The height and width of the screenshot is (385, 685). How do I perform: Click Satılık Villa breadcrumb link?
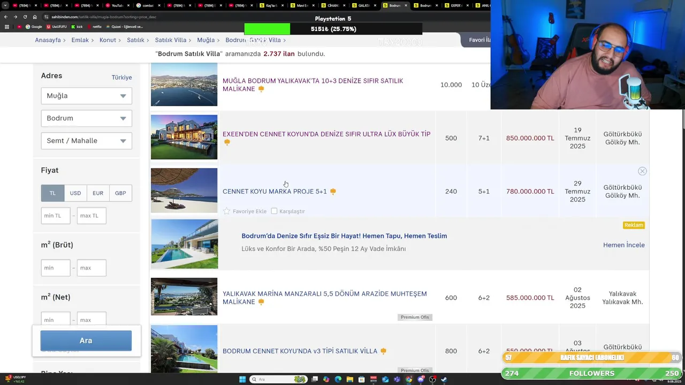point(171,40)
